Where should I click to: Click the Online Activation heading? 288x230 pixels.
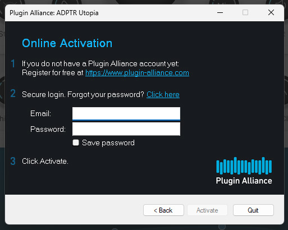click(67, 43)
